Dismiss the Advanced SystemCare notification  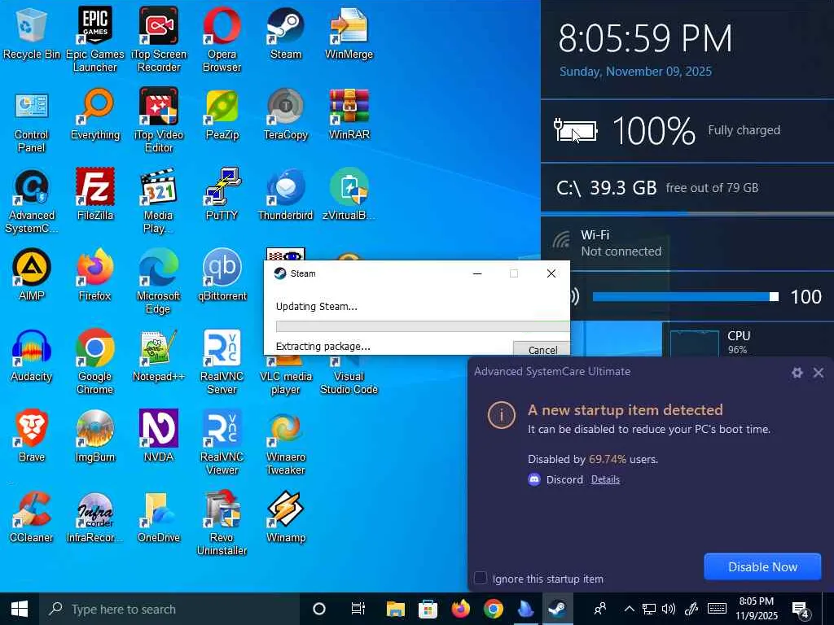pos(818,373)
